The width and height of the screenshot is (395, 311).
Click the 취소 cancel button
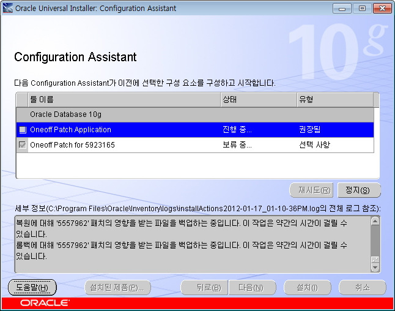pos(363,287)
